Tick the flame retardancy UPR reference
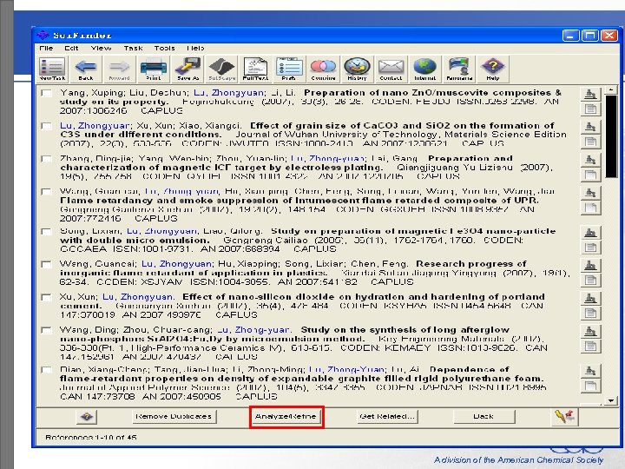This screenshot has width=625, height=469. [x=47, y=192]
